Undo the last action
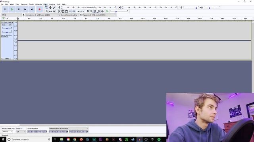Viewport: 254px width, 142px height. (x=79, y=11)
